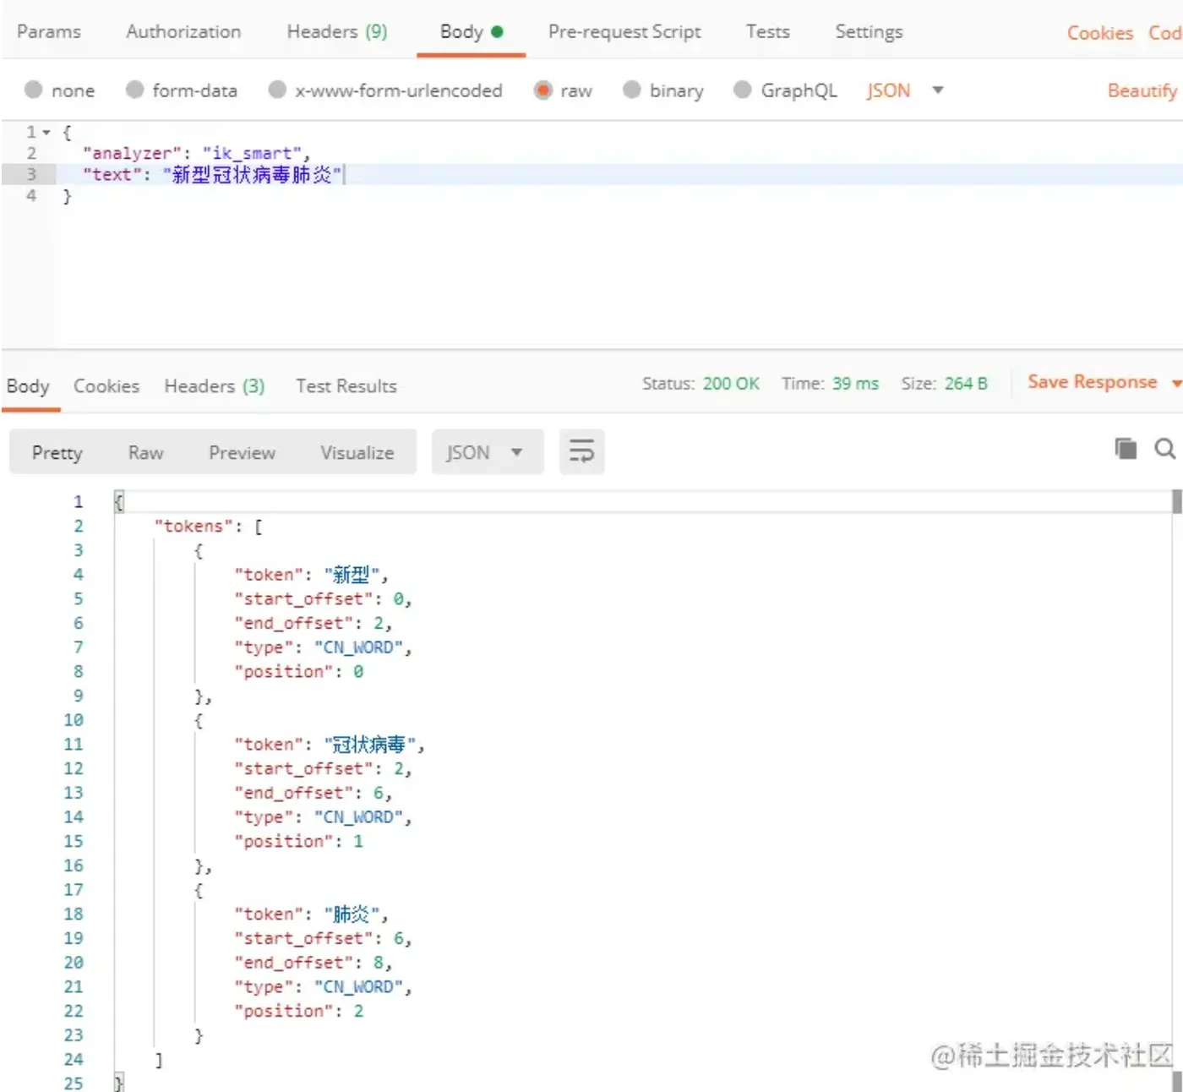Open the Headers (9) request tab
This screenshot has width=1183, height=1092.
[337, 32]
